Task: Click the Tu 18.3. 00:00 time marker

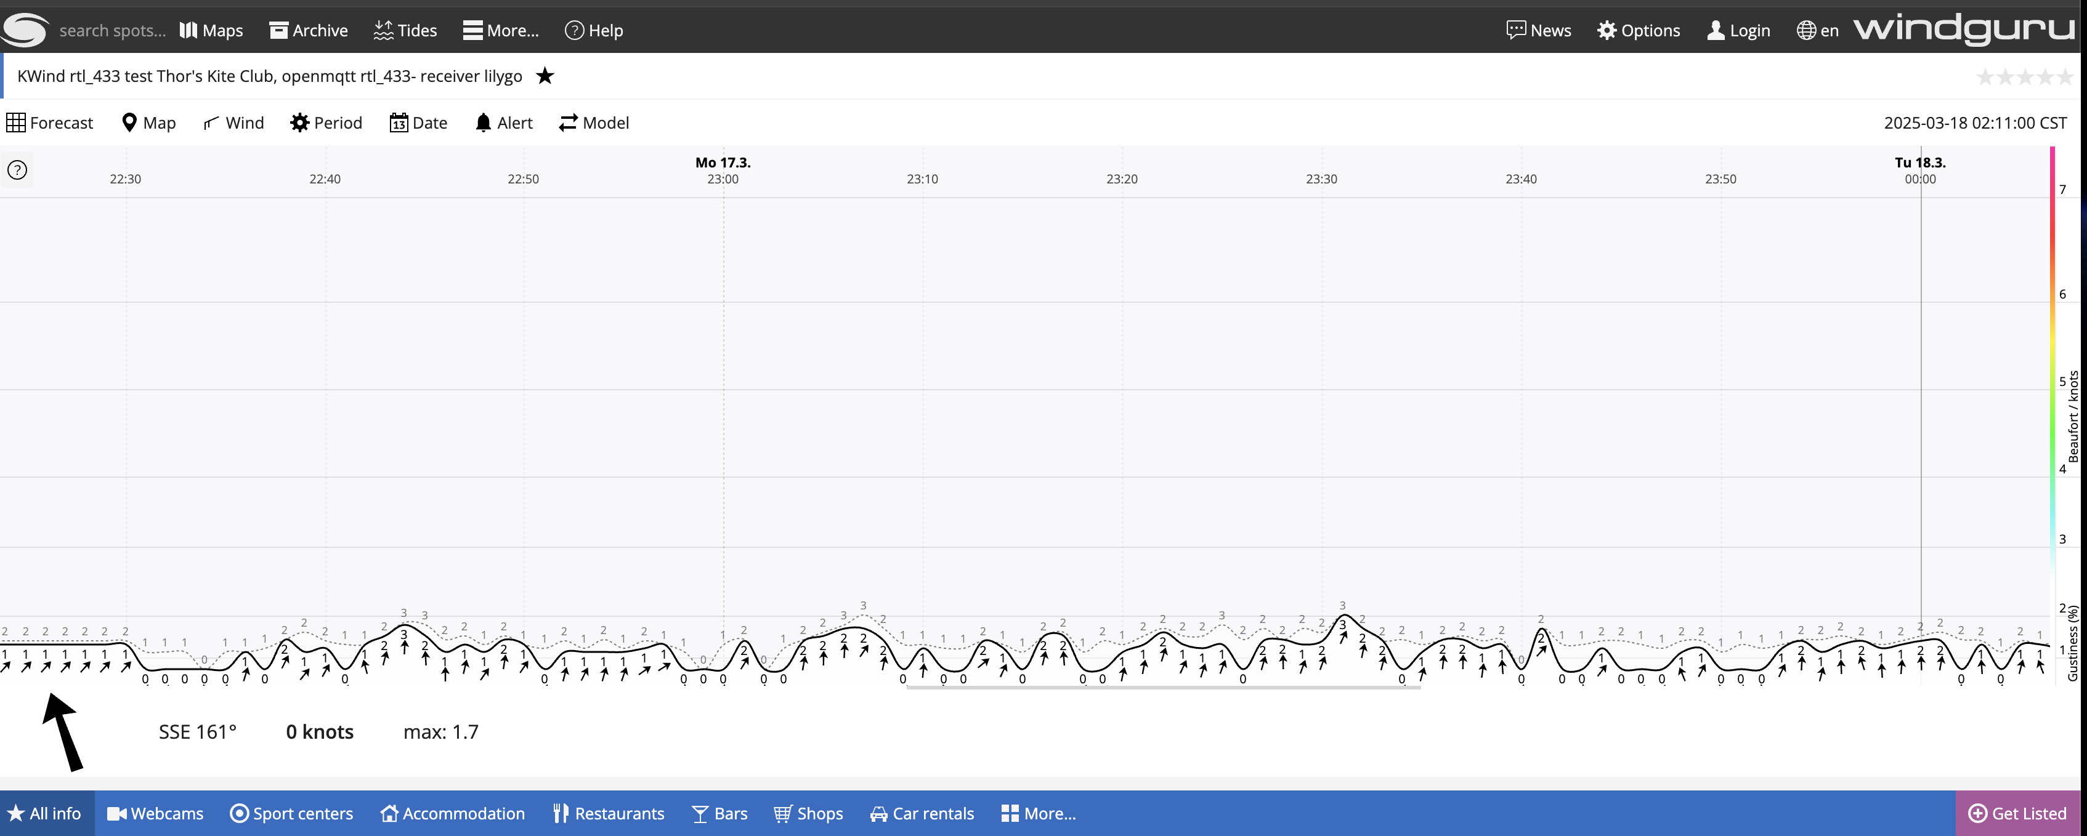Action: point(1920,171)
